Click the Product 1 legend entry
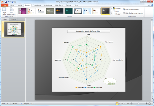The height and width of the screenshot is (106, 154). pos(79,88)
